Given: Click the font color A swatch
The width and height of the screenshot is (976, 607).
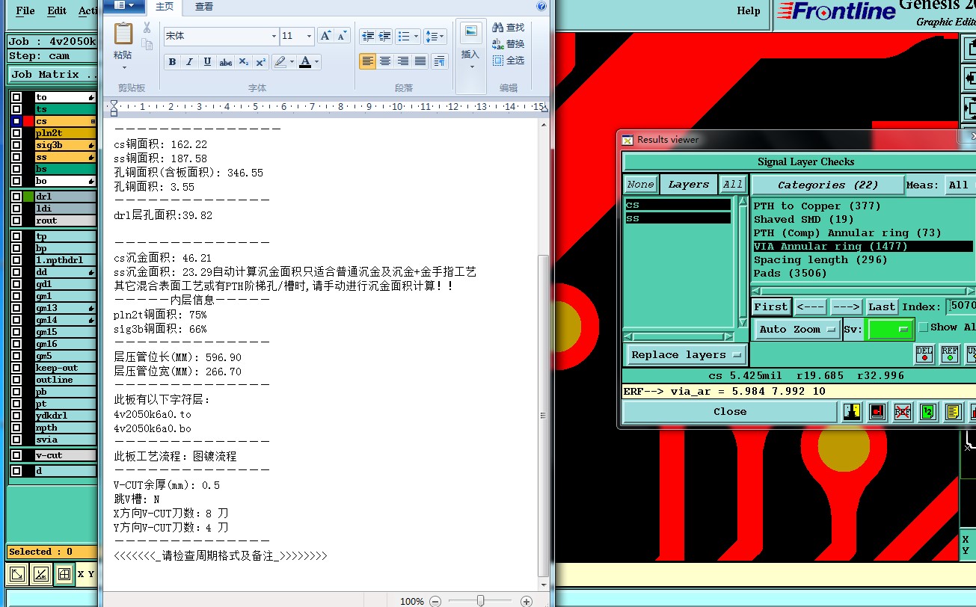Looking at the screenshot, I should 305,62.
